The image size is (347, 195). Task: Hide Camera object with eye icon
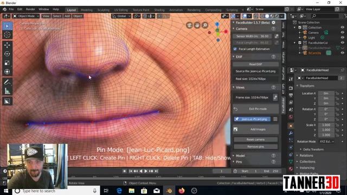coord(342,32)
